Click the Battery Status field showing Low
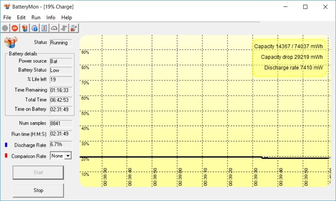Viewport: 336px width, 201px height. [x=61, y=70]
